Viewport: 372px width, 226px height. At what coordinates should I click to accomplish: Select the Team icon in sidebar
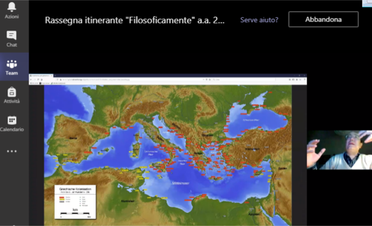click(12, 67)
